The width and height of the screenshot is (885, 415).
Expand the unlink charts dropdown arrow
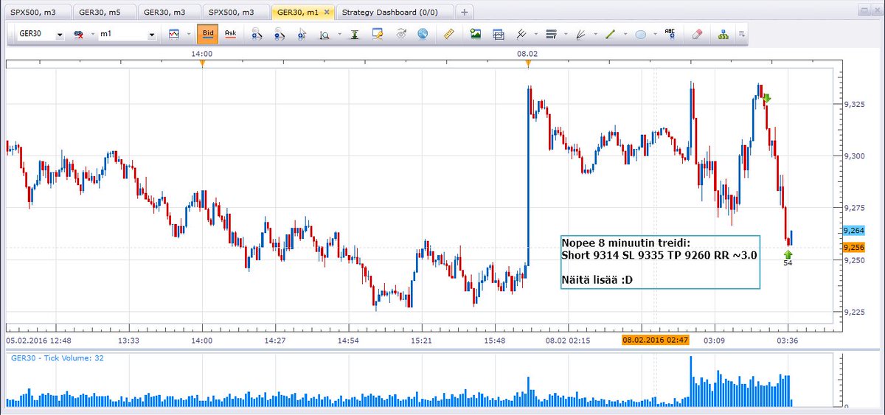click(92, 34)
